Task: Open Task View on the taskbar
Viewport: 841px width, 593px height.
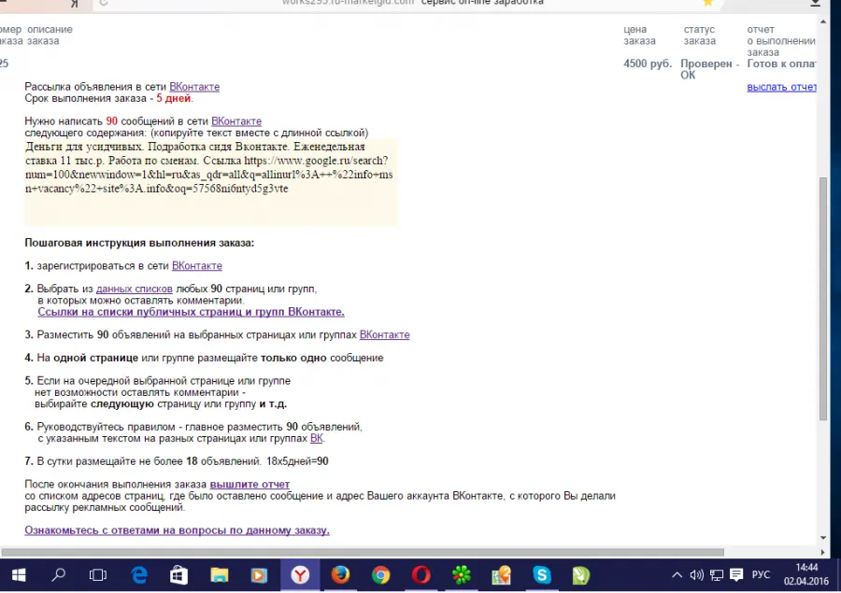Action: [97, 575]
